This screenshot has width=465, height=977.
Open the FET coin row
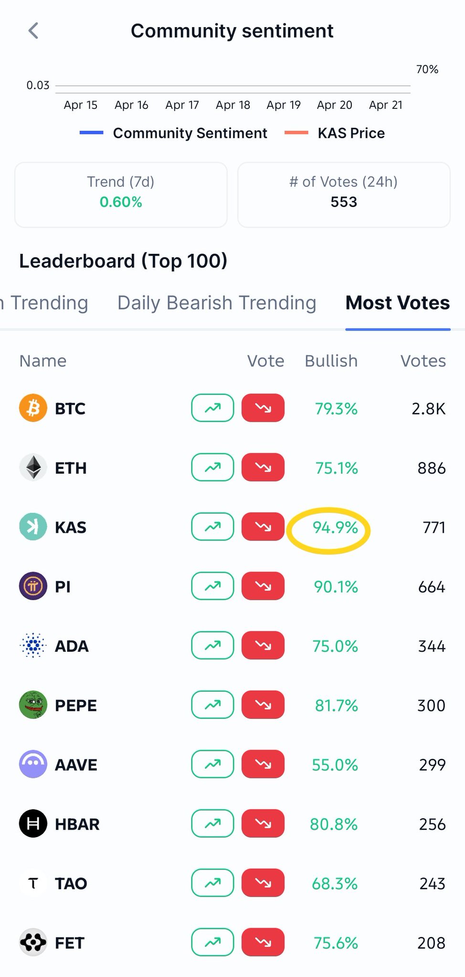[x=70, y=943]
